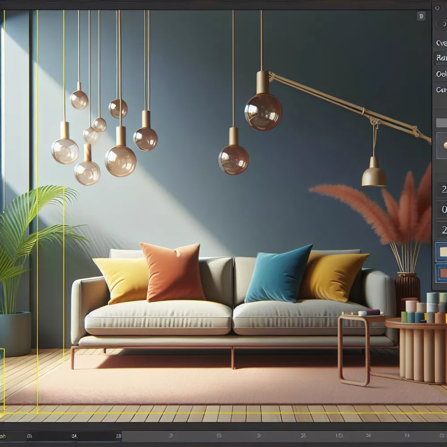Select the material preview sphere thumbnail

pos(442,145)
